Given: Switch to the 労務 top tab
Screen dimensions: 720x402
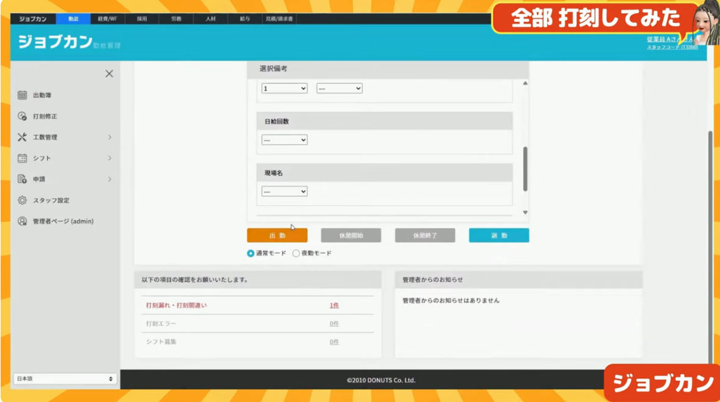Looking at the screenshot, I should pyautogui.click(x=176, y=19).
